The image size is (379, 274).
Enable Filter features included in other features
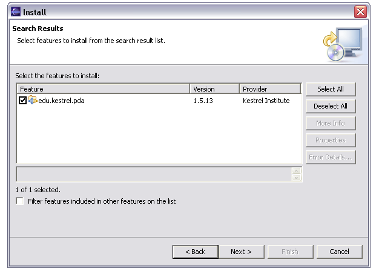(21, 201)
